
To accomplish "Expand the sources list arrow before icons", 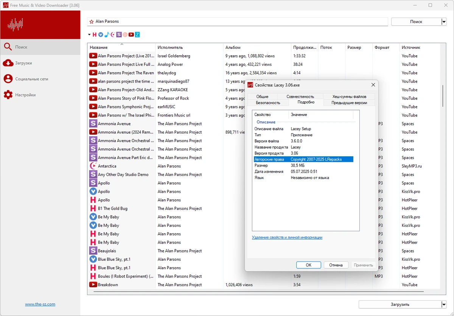I will coord(89,34).
